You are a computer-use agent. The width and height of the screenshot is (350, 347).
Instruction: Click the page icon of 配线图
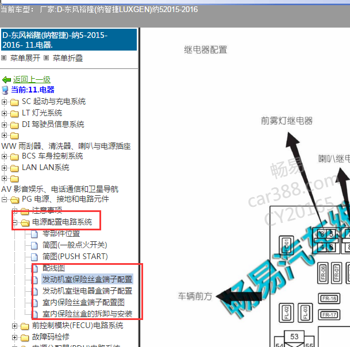[35, 268]
